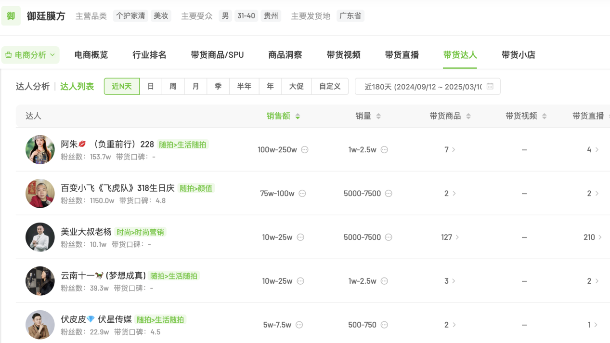Sort by promoted videos column icon

tap(544, 116)
